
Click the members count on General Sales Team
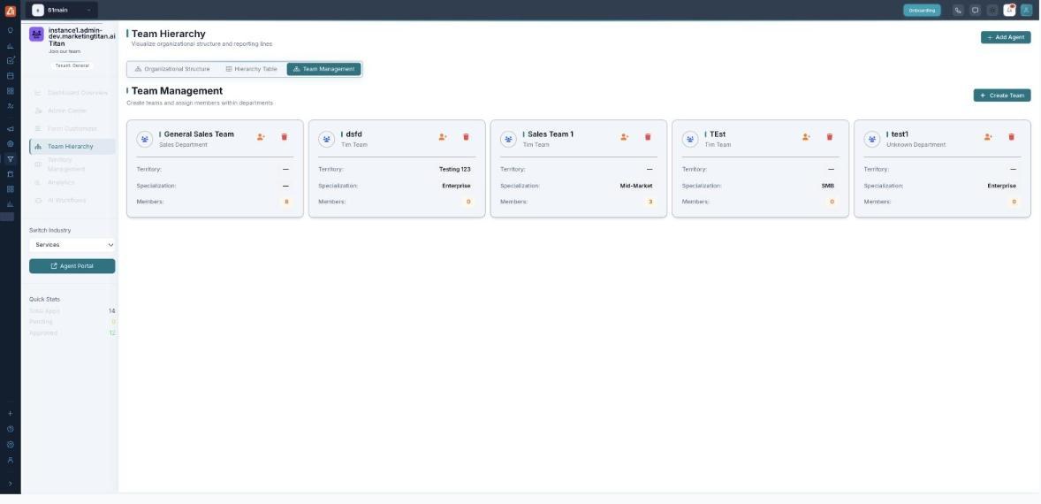pos(286,202)
